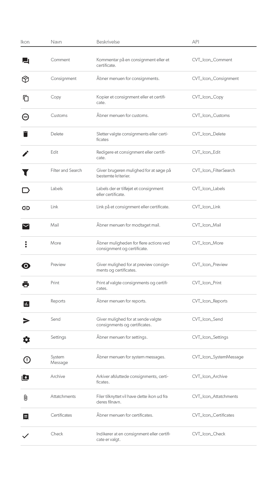Open the Mail envelope icon
273x486 pixels.
coord(26,227)
